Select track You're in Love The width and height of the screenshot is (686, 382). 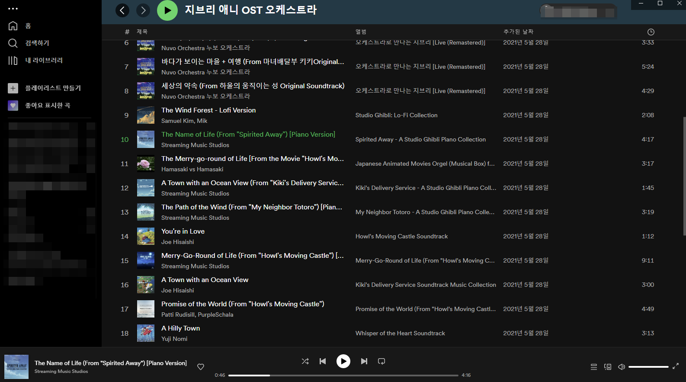pos(183,231)
